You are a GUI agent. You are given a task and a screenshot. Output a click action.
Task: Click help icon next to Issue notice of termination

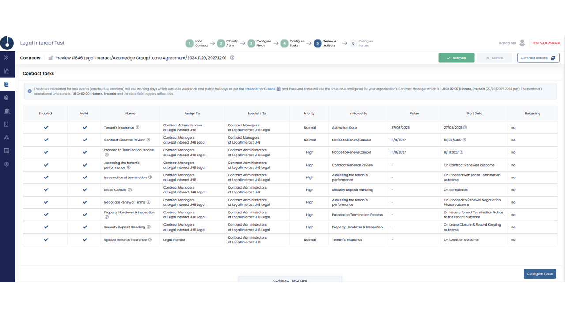point(150,178)
